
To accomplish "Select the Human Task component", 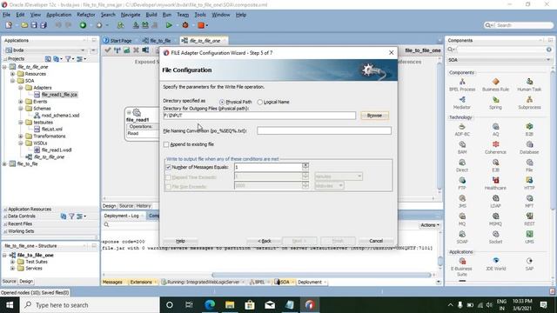I will pyautogui.click(x=529, y=85).
